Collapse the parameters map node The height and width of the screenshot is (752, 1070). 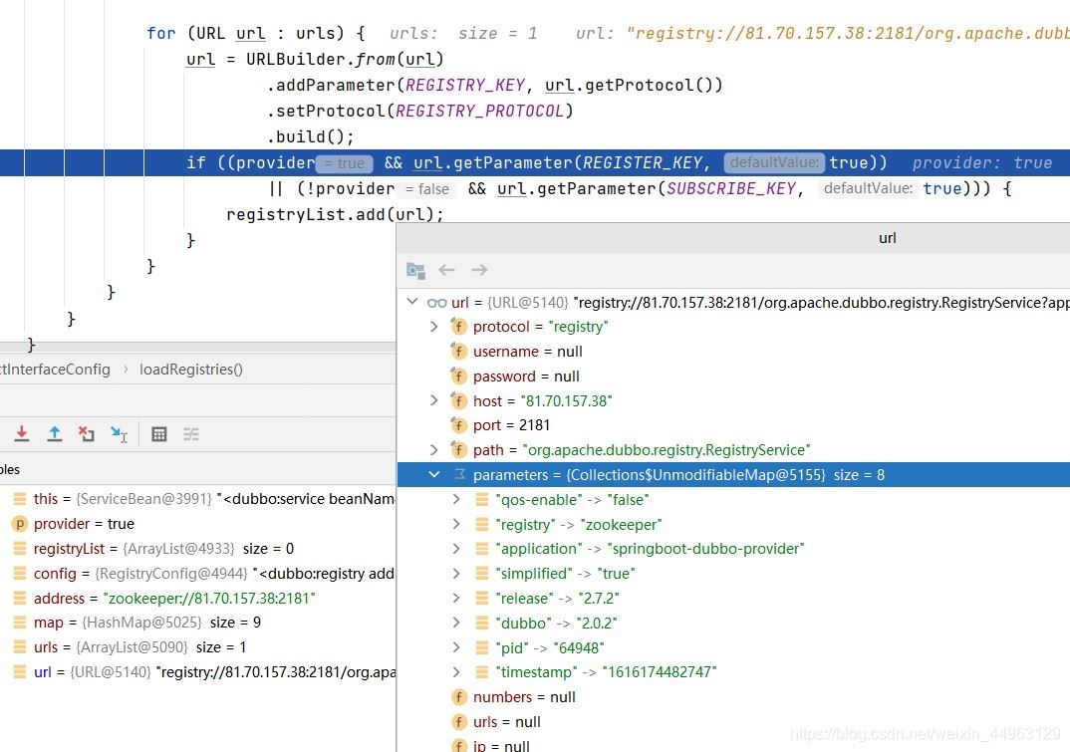click(434, 474)
